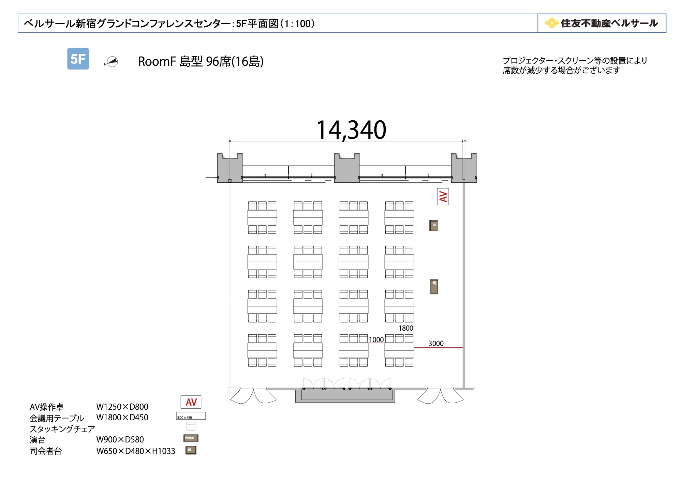Click the header title '5F平面図(1:100)'

276,24
